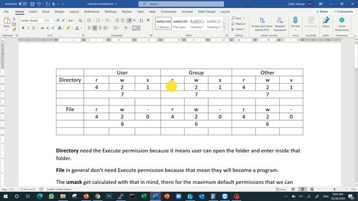
Task: Click the Search box in title bar
Action: pyautogui.click(x=181, y=4)
